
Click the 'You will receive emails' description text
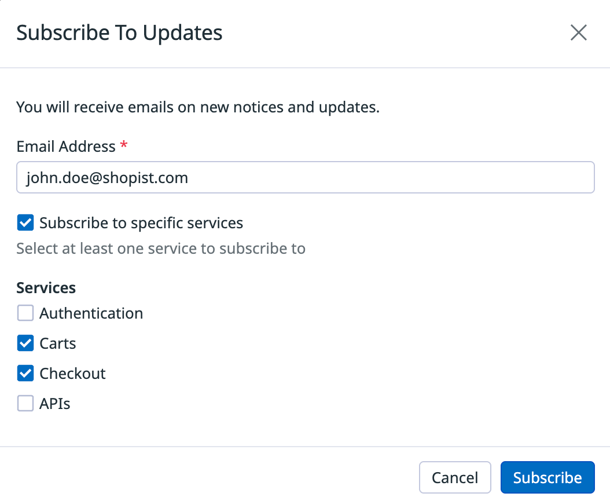tap(197, 107)
